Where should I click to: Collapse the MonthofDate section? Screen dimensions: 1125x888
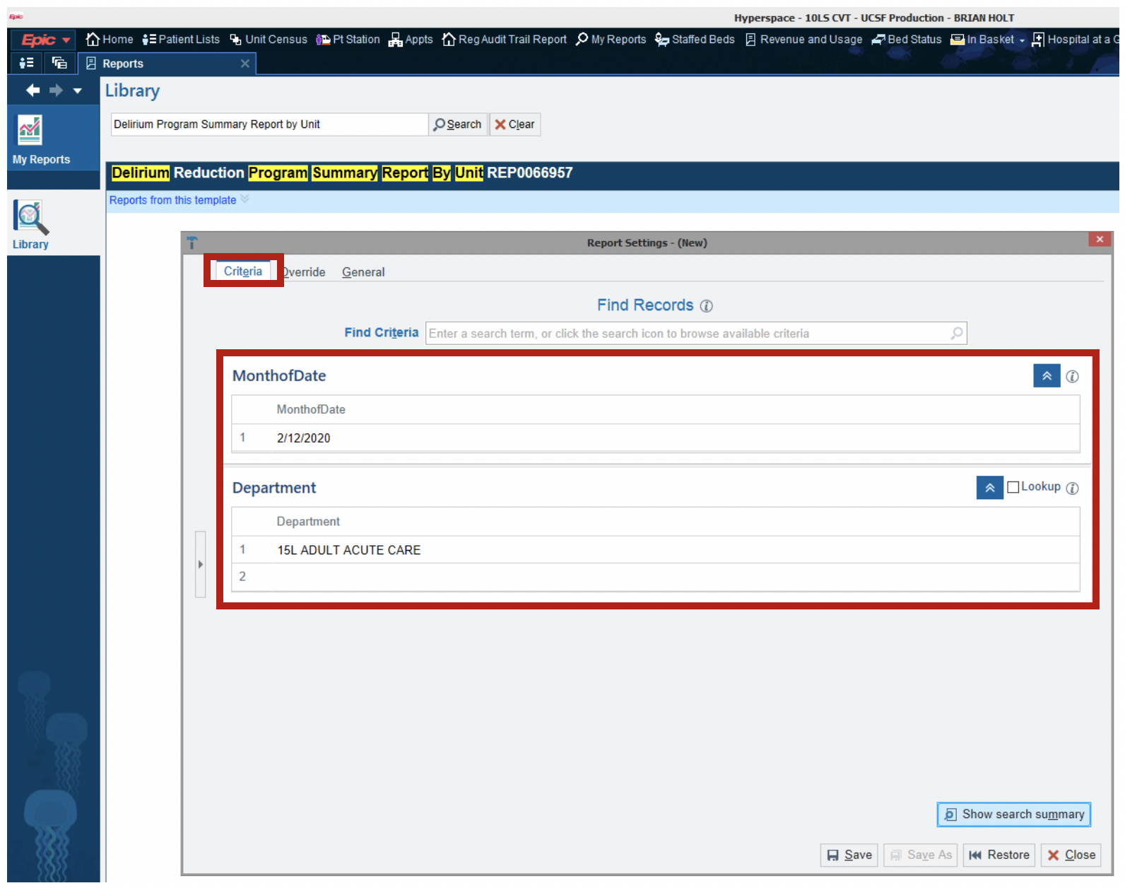1047,376
